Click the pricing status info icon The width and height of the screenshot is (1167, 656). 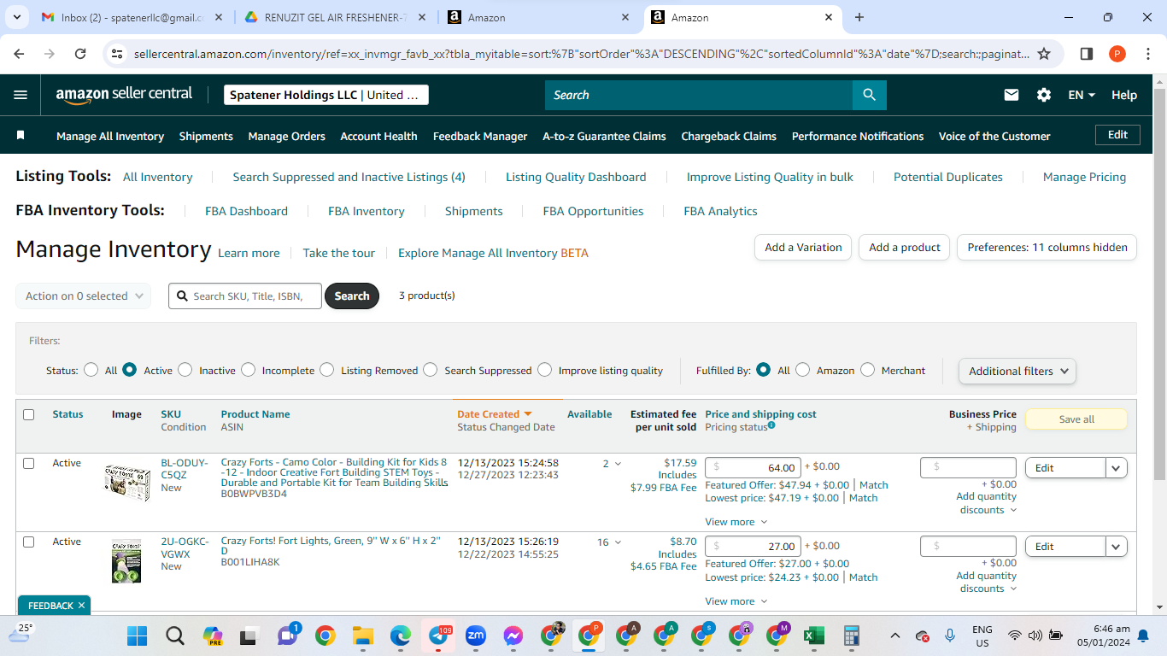(771, 425)
